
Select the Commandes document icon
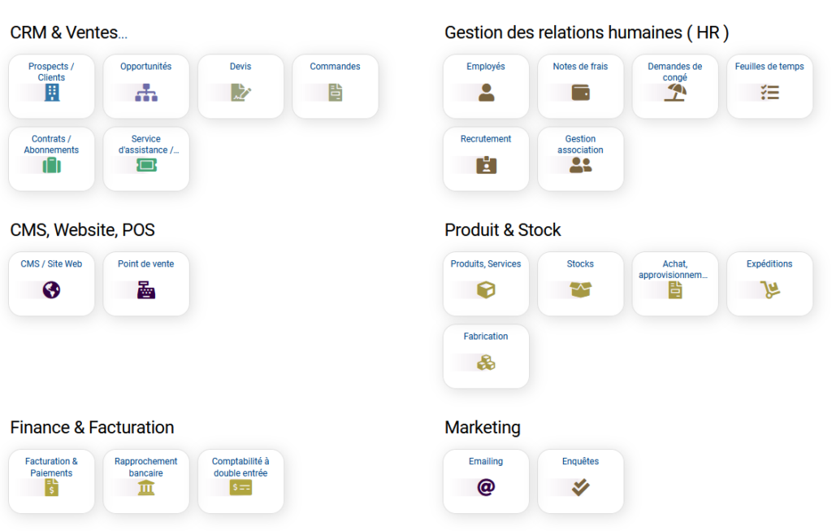tap(336, 93)
